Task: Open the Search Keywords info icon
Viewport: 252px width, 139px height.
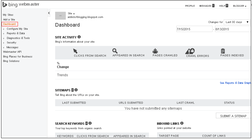Action: pos(90,123)
